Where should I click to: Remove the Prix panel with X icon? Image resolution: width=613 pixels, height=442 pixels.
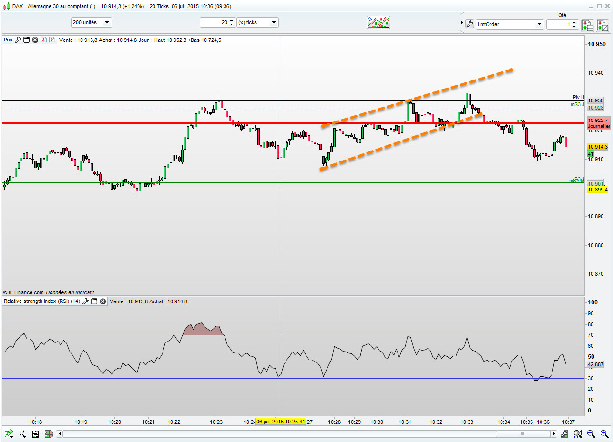click(35, 40)
